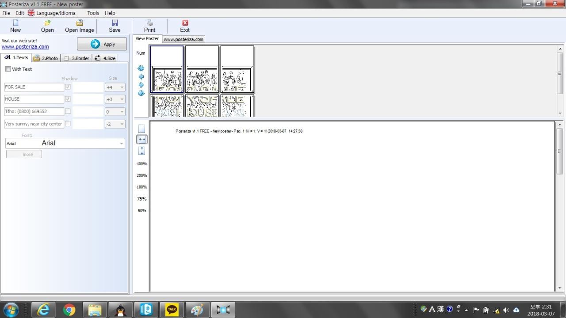Click the topmost blue arrow under Num
Image resolution: width=566 pixels, height=318 pixels.
coord(141,68)
